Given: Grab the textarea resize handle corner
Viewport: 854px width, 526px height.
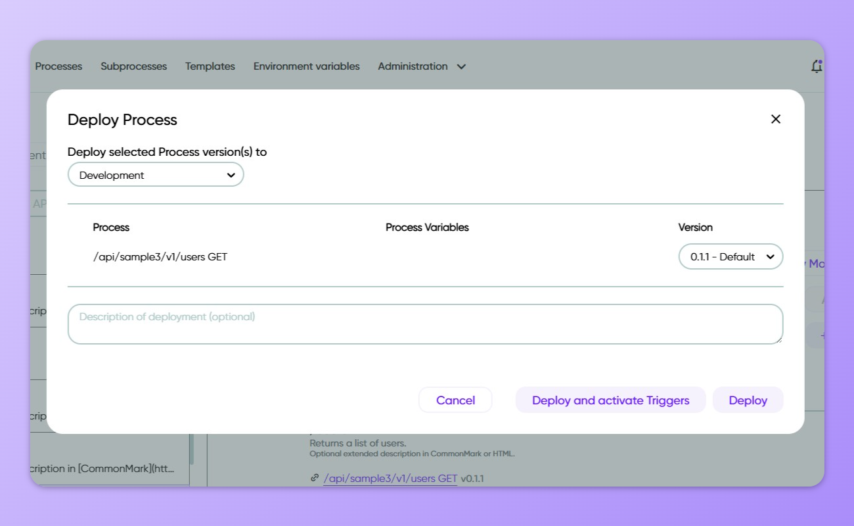Looking at the screenshot, I should point(779,340).
